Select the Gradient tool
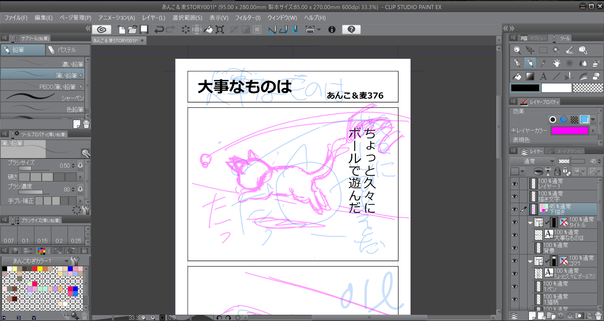 point(530,76)
